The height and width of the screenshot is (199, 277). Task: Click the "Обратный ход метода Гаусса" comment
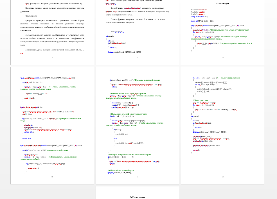pos(121,170)
